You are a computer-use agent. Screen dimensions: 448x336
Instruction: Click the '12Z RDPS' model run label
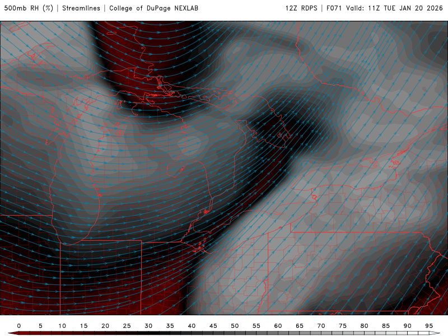coord(301,8)
